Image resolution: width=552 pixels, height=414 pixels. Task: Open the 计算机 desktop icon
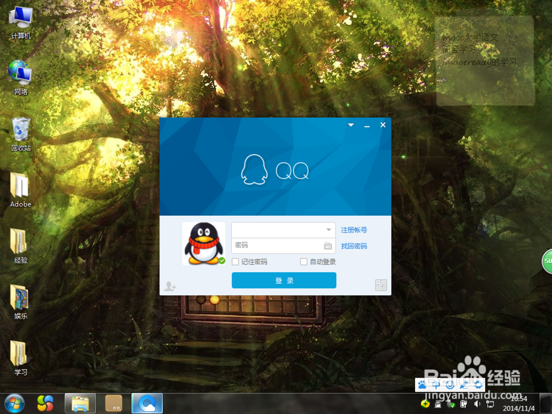click(21, 23)
